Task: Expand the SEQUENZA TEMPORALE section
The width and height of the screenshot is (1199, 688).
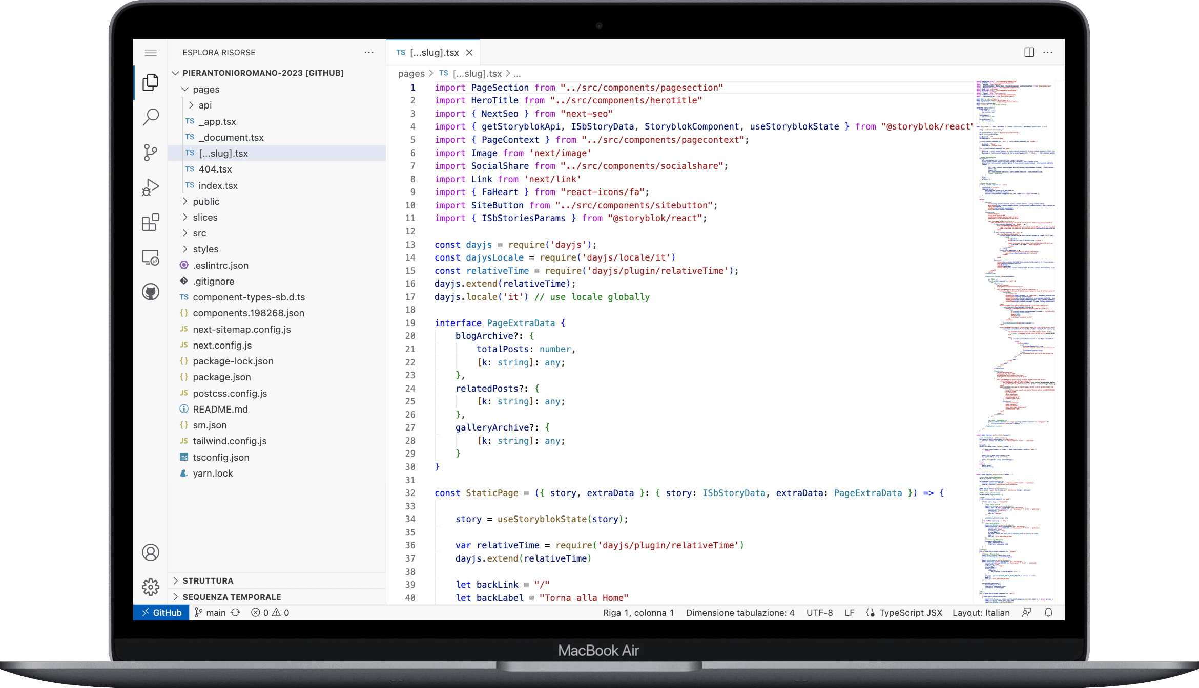Action: tap(232, 597)
